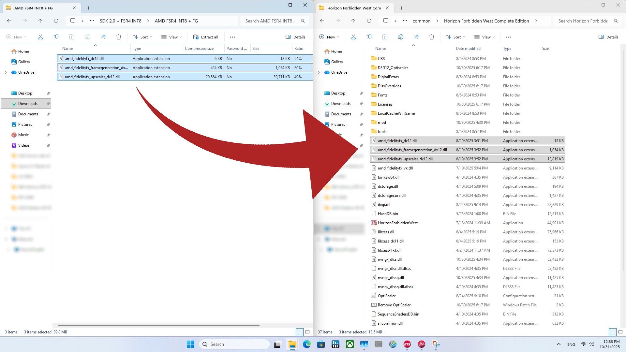The height and width of the screenshot is (352, 626).
Task: Click Search AMD FSR4 INT8 field
Action: [x=275, y=21]
